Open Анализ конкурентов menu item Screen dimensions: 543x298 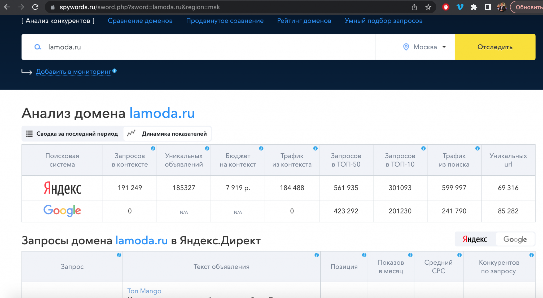tap(58, 21)
